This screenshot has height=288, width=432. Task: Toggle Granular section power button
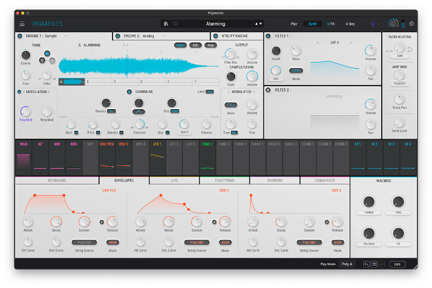[x=129, y=92]
